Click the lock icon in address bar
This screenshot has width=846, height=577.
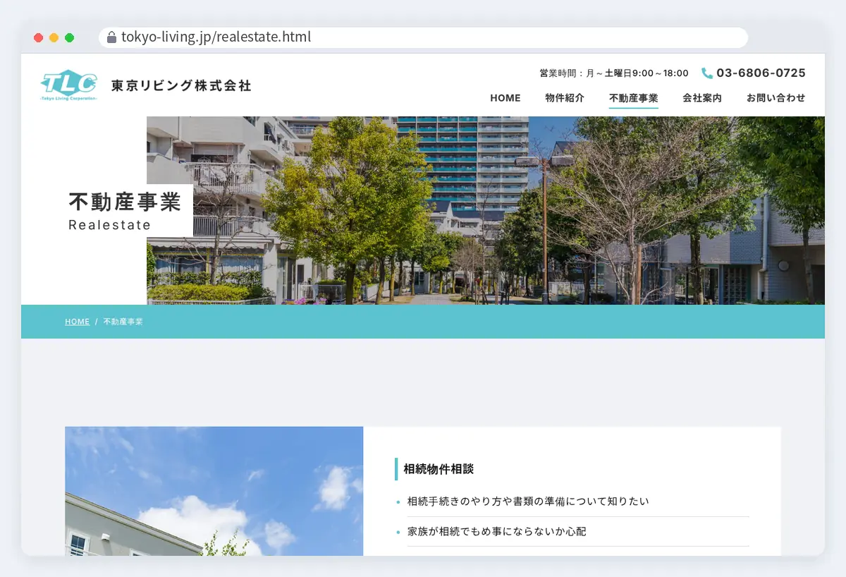click(111, 37)
